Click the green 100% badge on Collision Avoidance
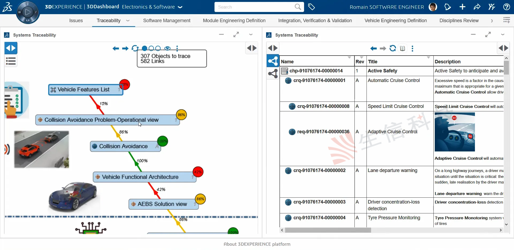Viewport: 514px width, 250px height. point(162,141)
